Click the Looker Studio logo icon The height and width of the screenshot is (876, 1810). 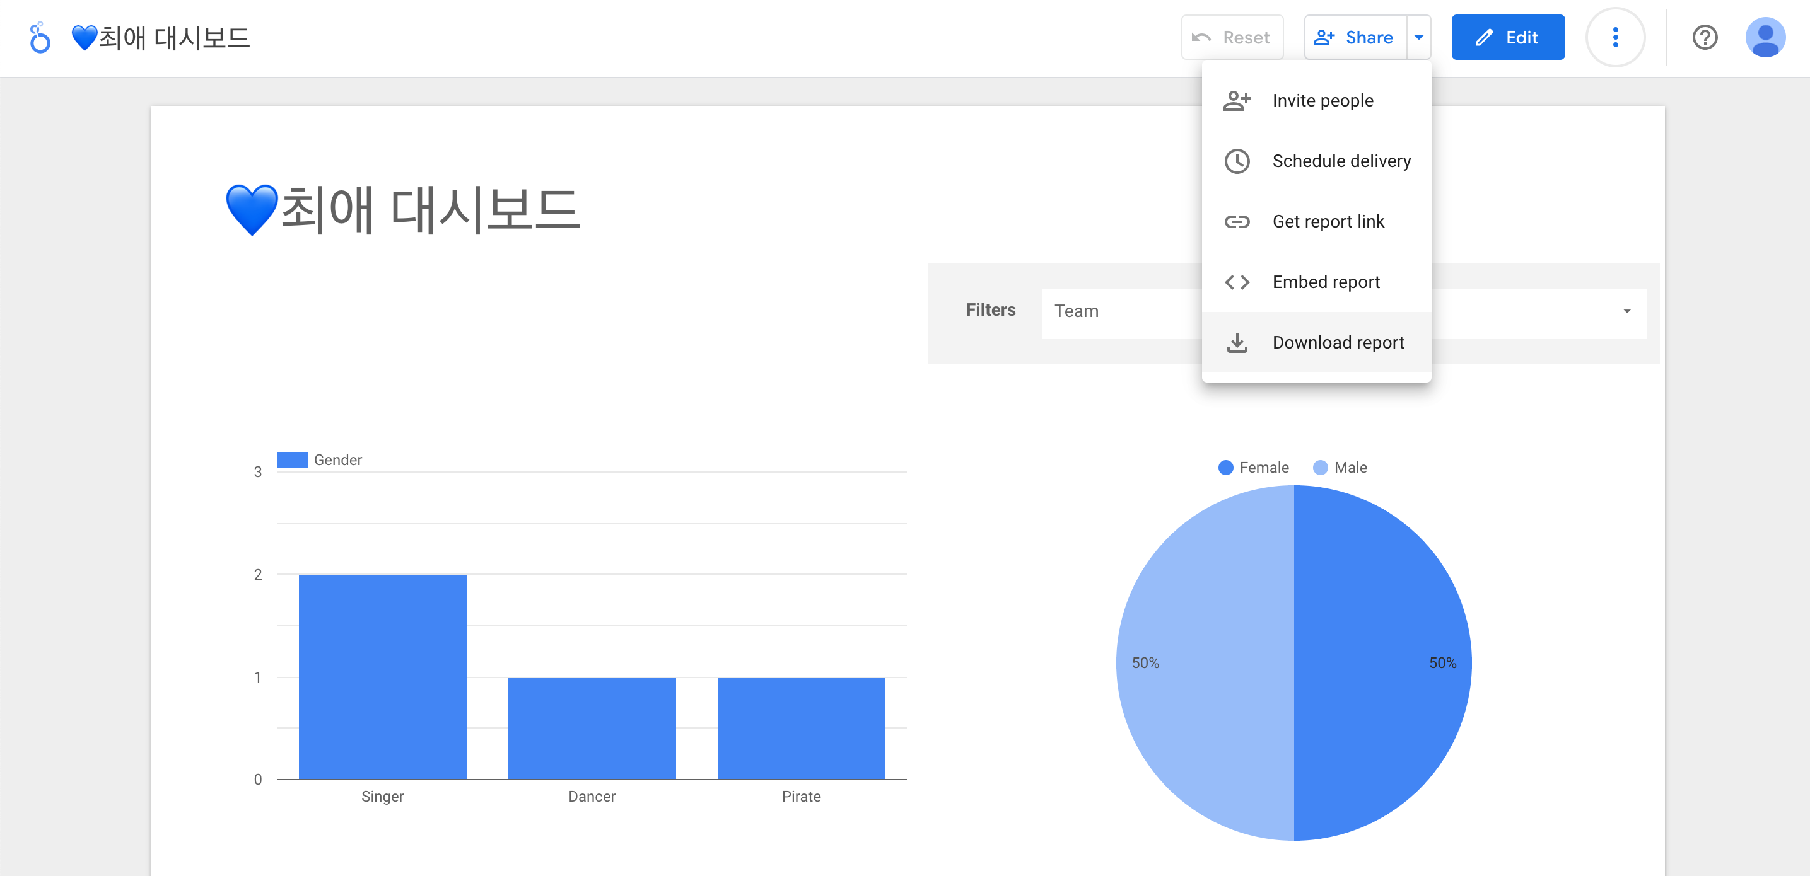coord(40,37)
